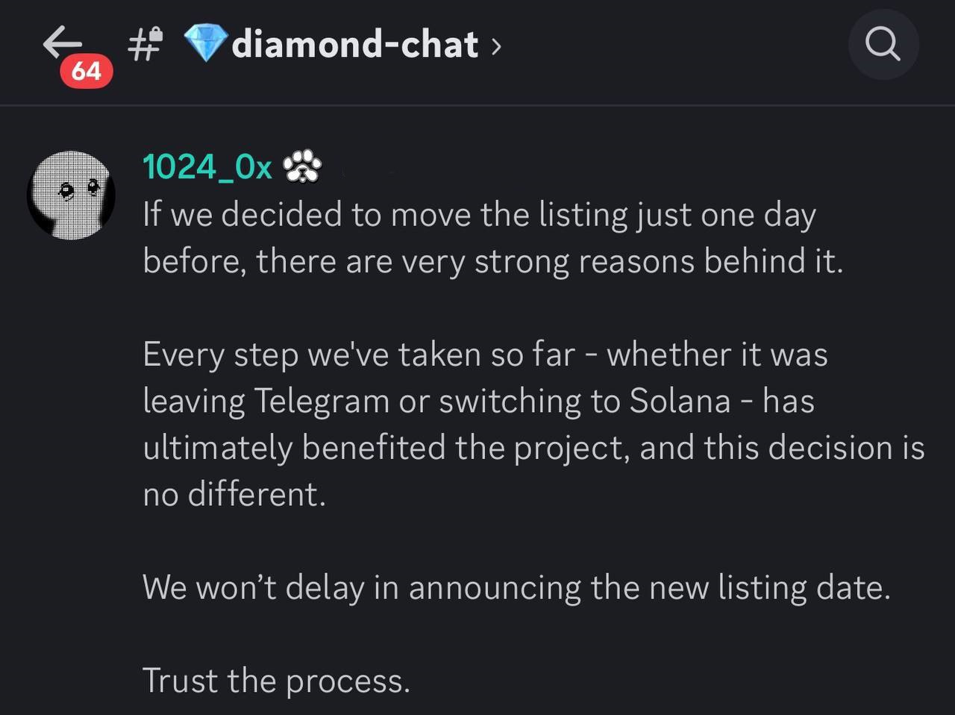Click the paw print badge beside username
Screen dimensions: 955x715
(x=302, y=166)
